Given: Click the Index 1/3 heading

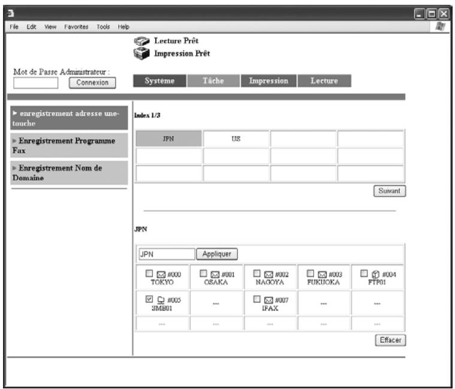Looking at the screenshot, I should 147,116.
